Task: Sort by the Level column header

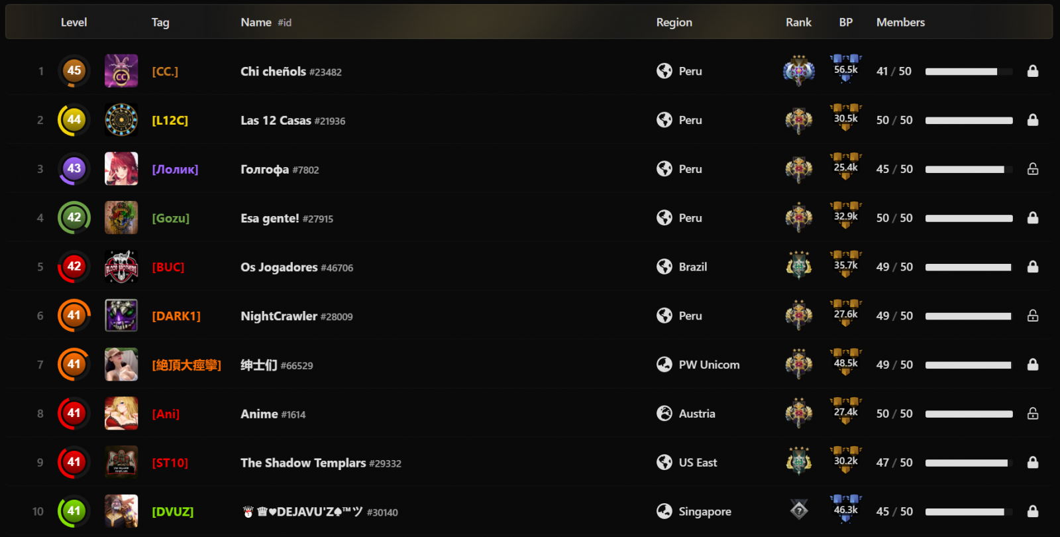Action: pos(74,23)
